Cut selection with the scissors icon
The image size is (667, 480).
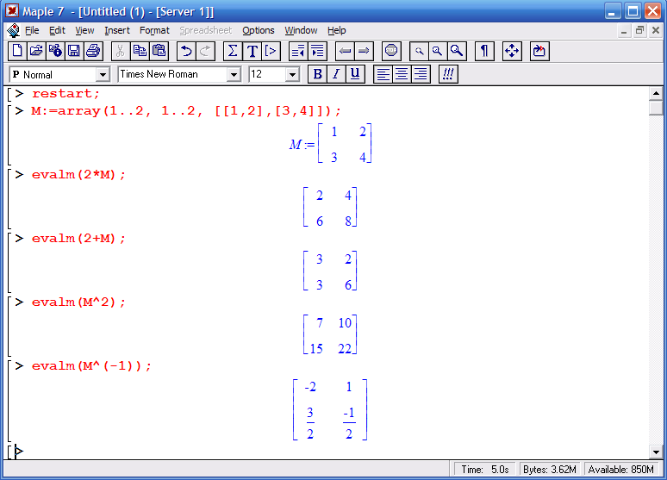pos(121,51)
